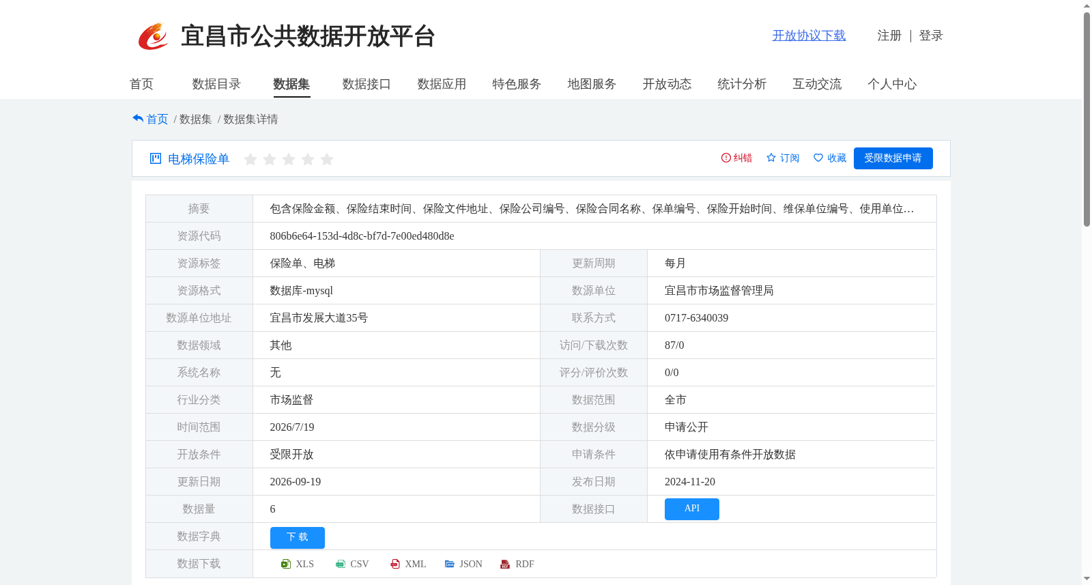Screen dimensions: 1092x585
Task: Click the contact number 0717-6340039
Action: [x=696, y=318]
